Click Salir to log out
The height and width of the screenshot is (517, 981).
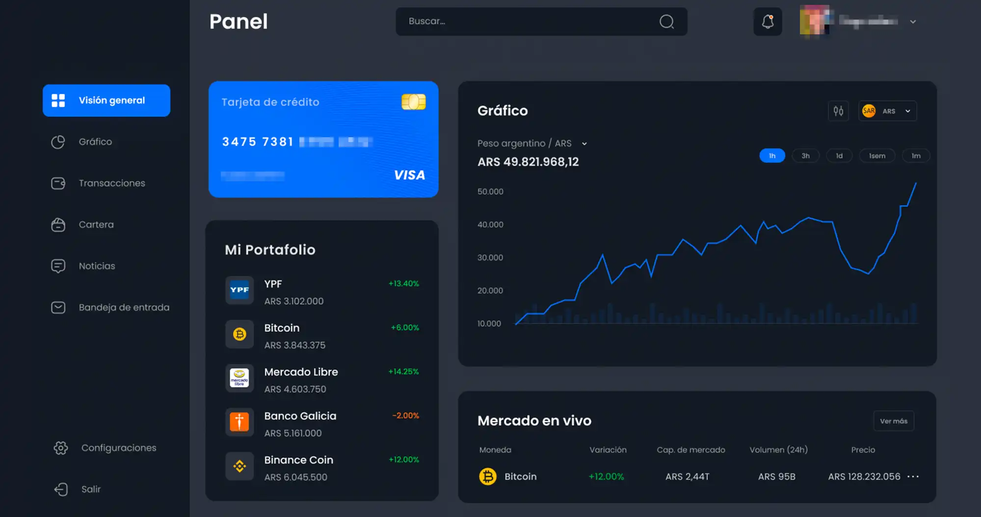(x=91, y=489)
